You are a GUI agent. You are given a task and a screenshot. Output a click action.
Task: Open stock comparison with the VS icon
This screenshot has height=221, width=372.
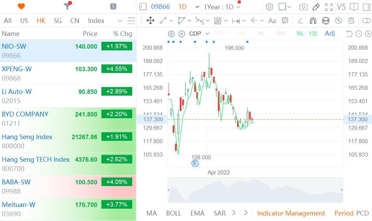341,7
